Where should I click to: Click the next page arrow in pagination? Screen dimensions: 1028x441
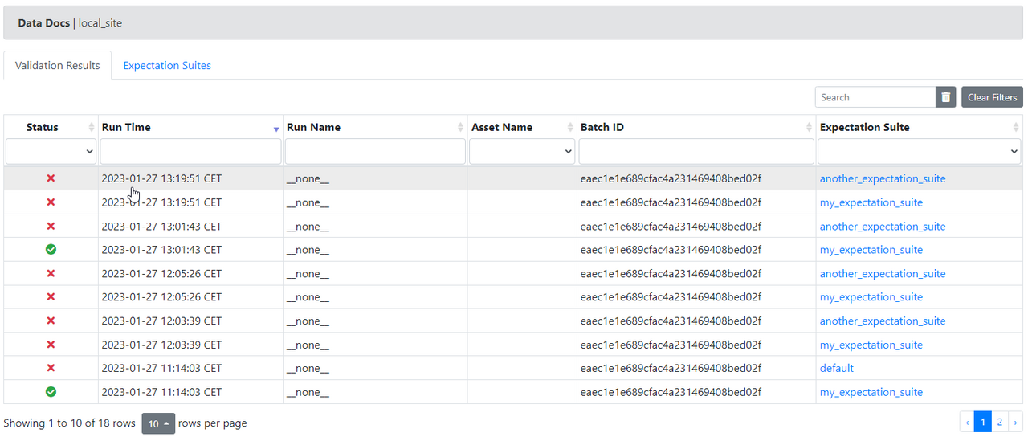1015,422
